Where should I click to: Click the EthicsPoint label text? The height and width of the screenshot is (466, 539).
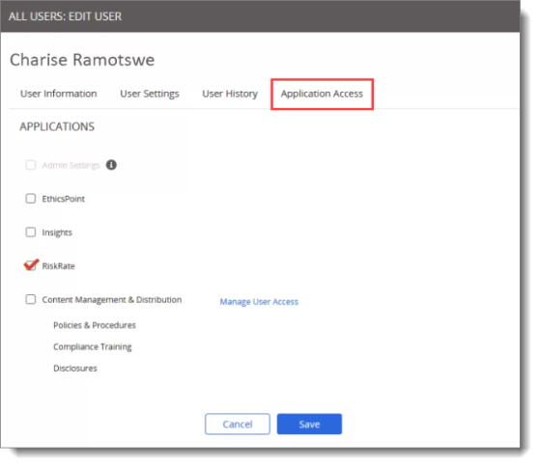63,199
